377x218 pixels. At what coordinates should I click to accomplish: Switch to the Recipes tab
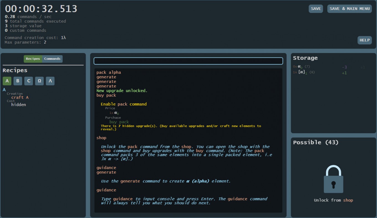(x=33, y=59)
